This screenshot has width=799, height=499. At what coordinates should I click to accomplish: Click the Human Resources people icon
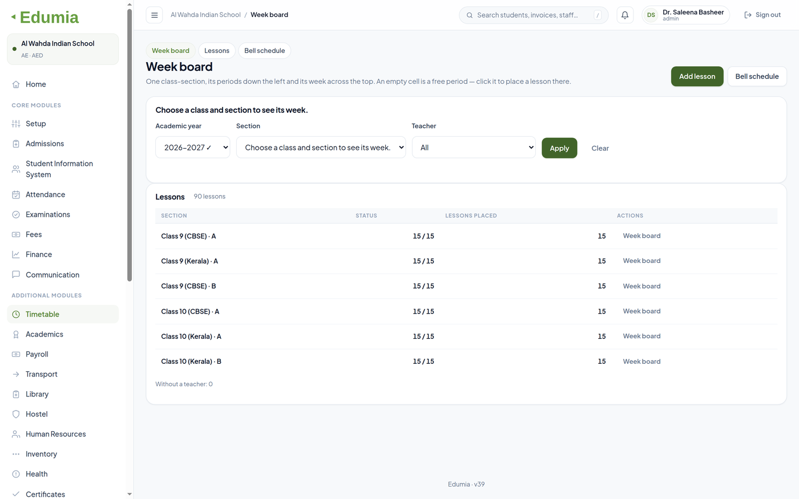click(x=16, y=434)
